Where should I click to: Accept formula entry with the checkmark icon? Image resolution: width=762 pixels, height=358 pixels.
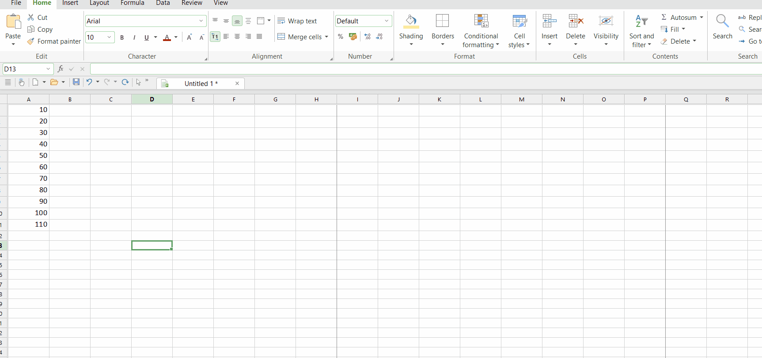[x=72, y=69]
